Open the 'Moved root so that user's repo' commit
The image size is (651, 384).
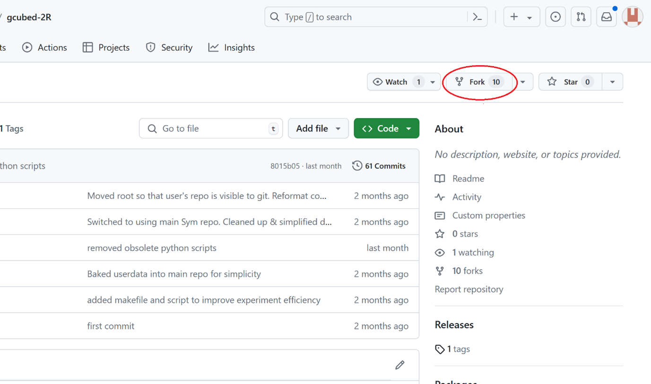tap(207, 196)
